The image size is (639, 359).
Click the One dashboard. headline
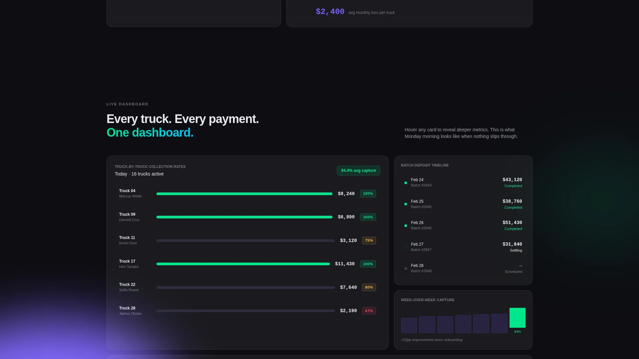click(150, 133)
